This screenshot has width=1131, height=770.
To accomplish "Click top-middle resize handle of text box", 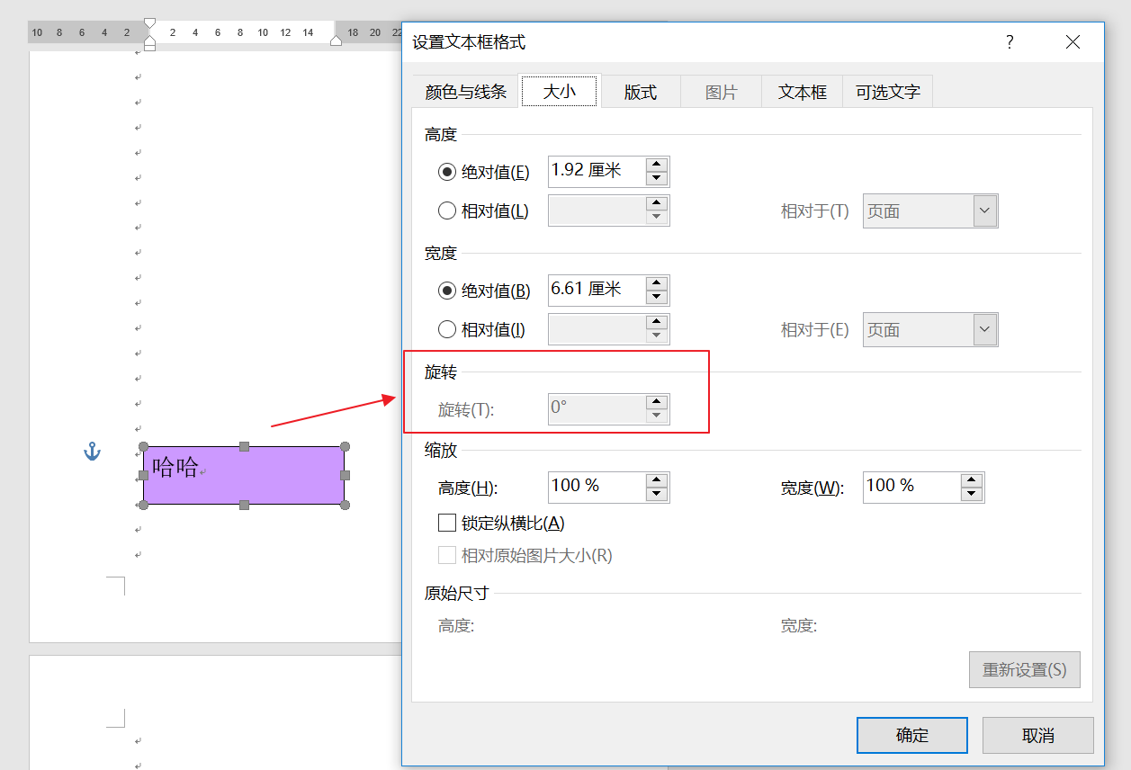I will (x=244, y=446).
